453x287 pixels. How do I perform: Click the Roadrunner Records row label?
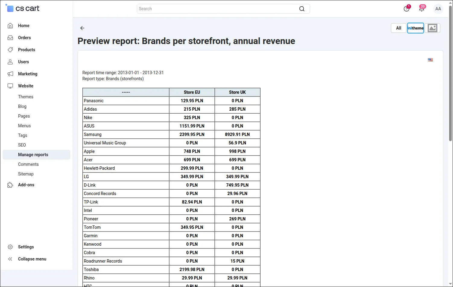coord(103,261)
